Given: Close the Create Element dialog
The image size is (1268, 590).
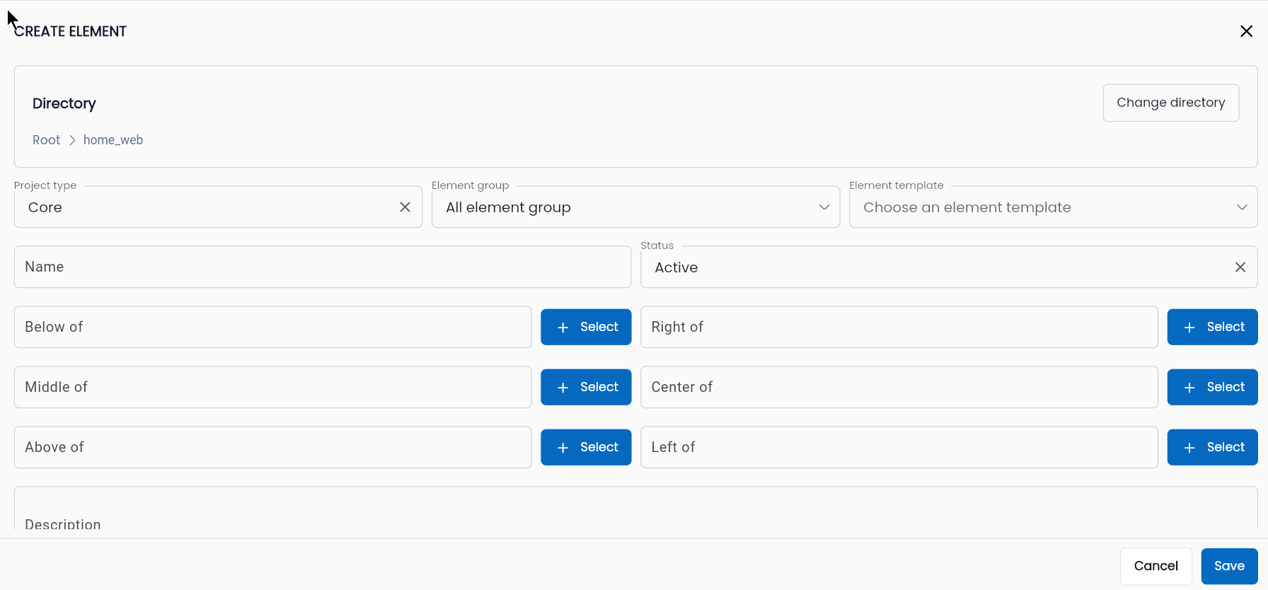Looking at the screenshot, I should pos(1246,31).
